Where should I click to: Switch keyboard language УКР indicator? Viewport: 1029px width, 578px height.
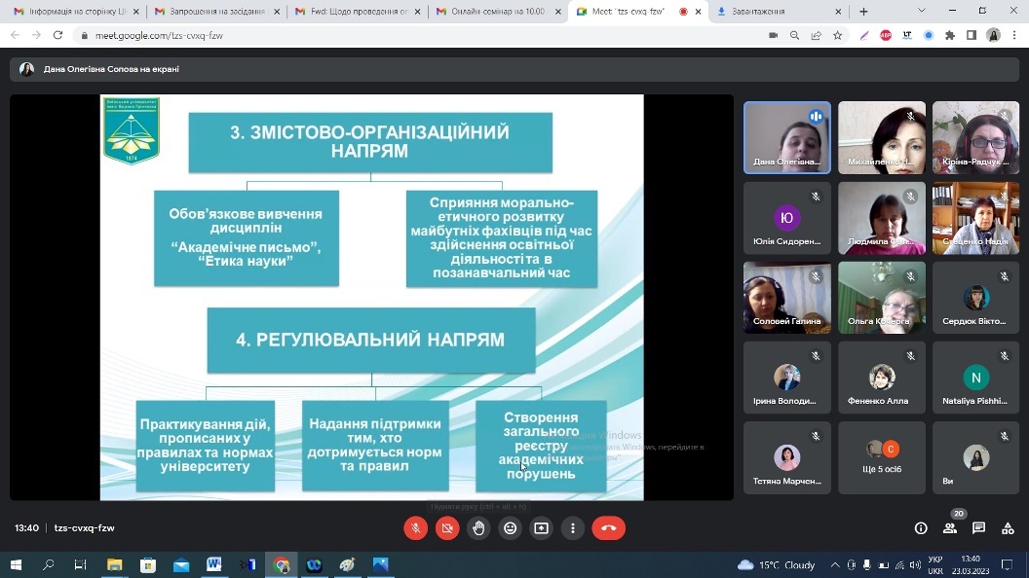pos(935,565)
